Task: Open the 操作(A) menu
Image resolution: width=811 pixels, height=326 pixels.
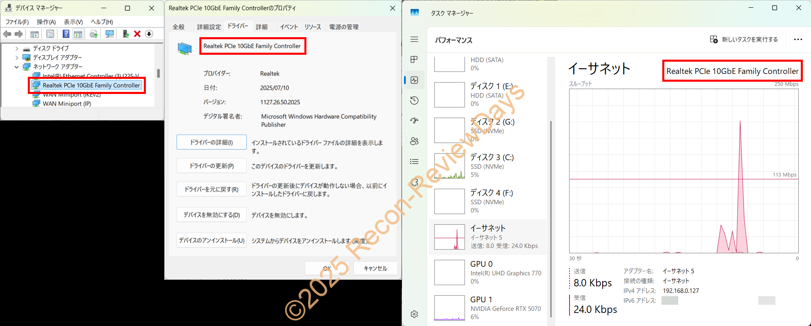Action: click(46, 22)
